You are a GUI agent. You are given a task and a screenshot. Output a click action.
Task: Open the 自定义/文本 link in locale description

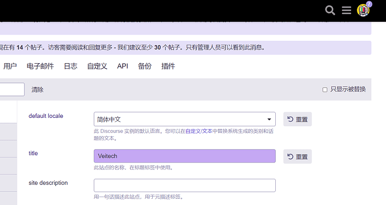(199, 131)
